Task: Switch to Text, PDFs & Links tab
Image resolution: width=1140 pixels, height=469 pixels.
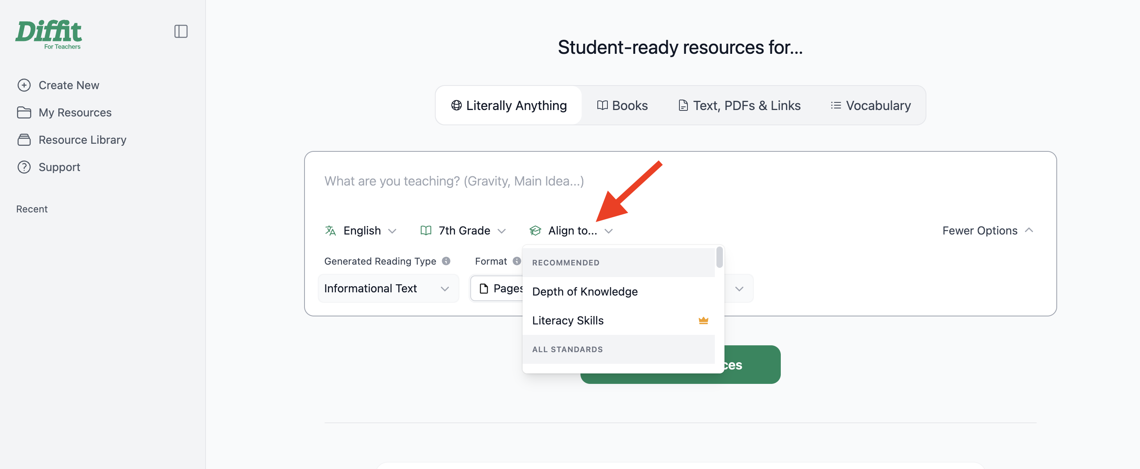Action: pyautogui.click(x=739, y=106)
